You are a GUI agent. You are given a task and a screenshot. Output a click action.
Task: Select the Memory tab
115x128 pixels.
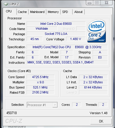point(53,12)
